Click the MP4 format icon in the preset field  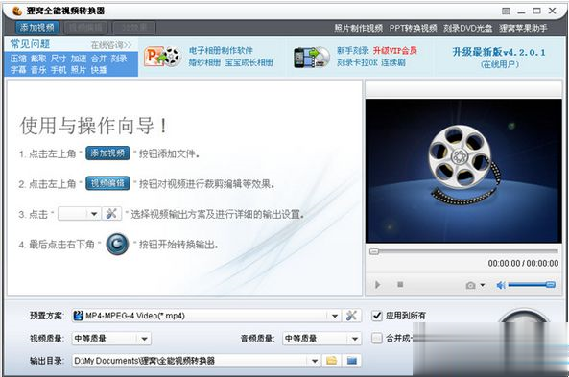(x=78, y=316)
